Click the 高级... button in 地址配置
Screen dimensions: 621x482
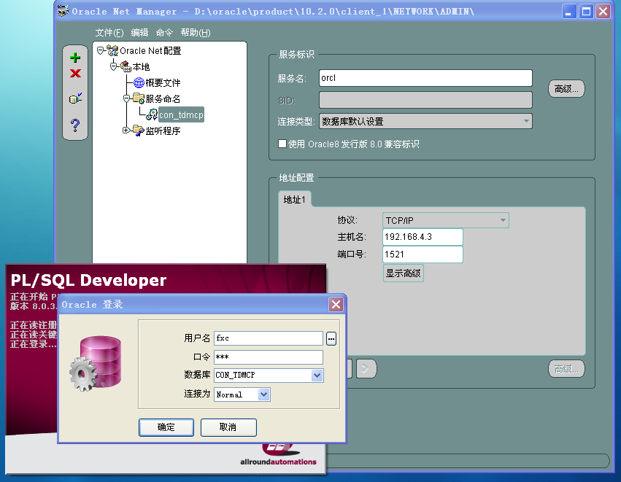coord(566,369)
